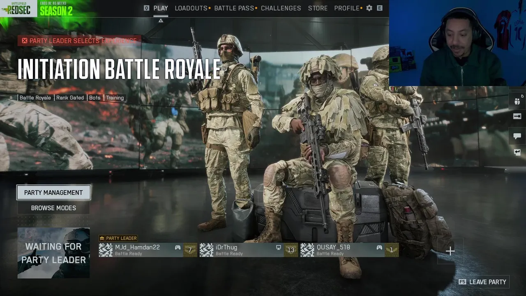Click the Tab key arrow icon
This screenshot has height=296, width=526.
pyautogui.click(x=517, y=117)
